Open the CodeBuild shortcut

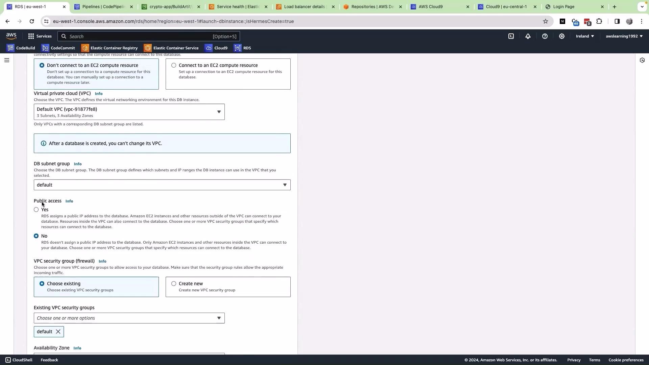tap(21, 48)
